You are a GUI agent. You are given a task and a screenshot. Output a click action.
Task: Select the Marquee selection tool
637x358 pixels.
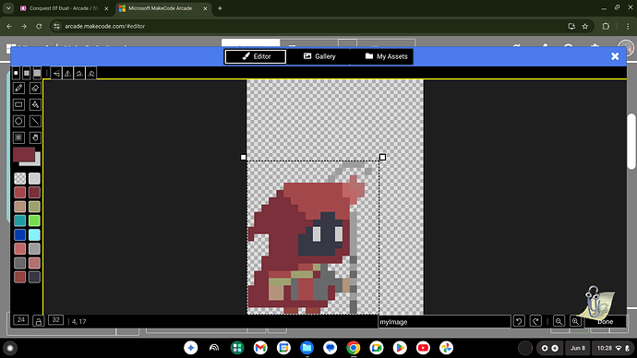tap(18, 137)
